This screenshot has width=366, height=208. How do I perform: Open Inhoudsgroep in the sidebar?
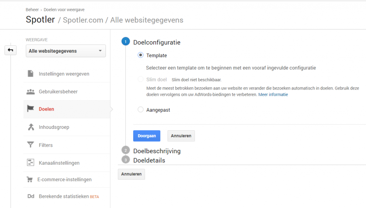(x=67, y=127)
